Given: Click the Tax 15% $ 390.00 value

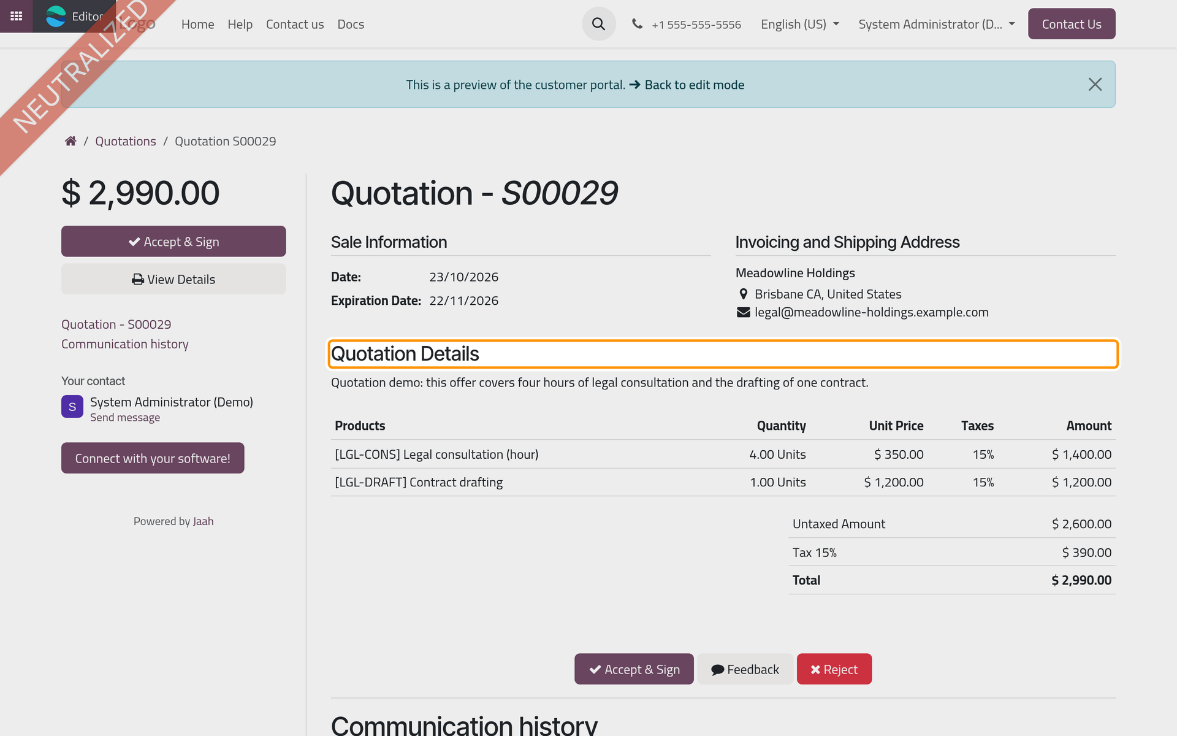Looking at the screenshot, I should coord(1086,553).
